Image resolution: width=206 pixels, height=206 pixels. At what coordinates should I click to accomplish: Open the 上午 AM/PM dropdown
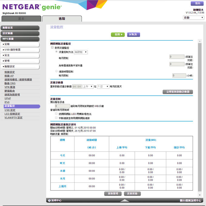(88, 87)
